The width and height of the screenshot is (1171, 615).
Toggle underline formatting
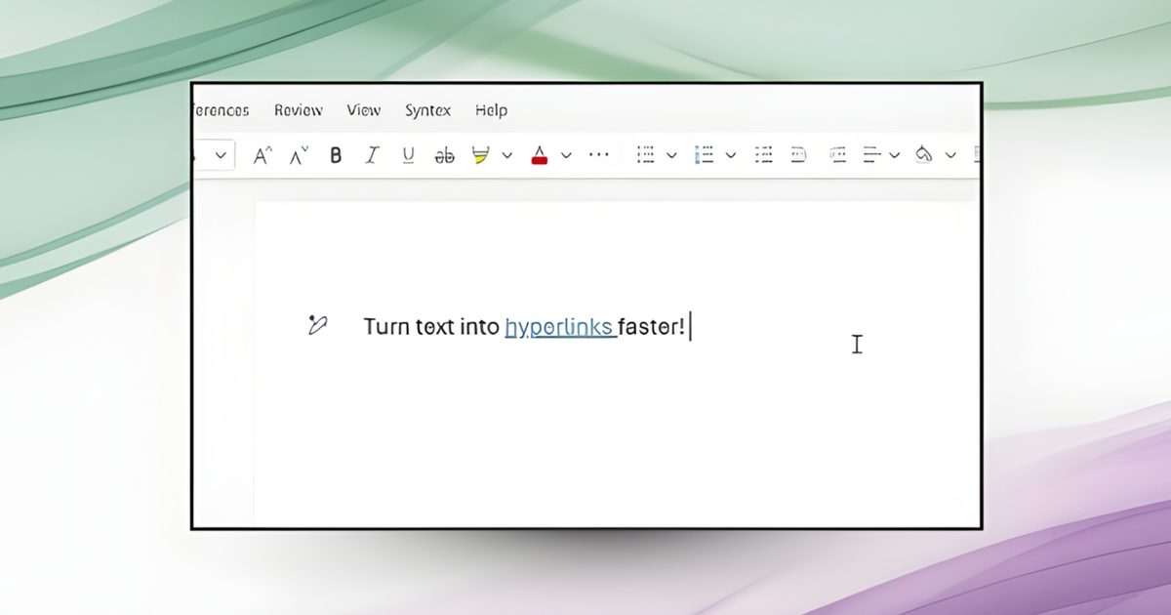click(x=408, y=155)
